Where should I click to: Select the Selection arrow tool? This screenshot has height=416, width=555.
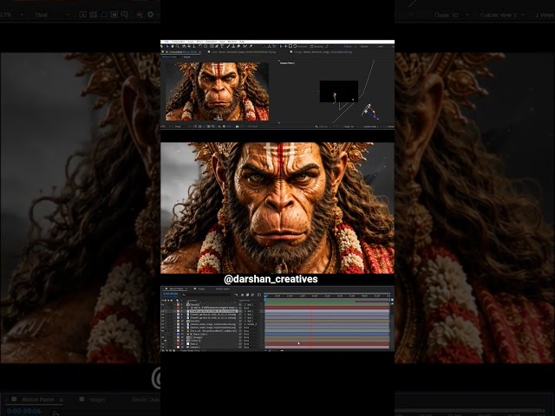tap(167, 46)
